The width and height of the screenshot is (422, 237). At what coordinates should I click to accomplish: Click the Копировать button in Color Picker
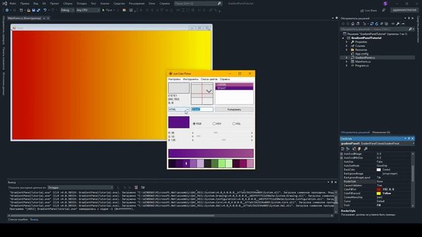click(x=234, y=109)
